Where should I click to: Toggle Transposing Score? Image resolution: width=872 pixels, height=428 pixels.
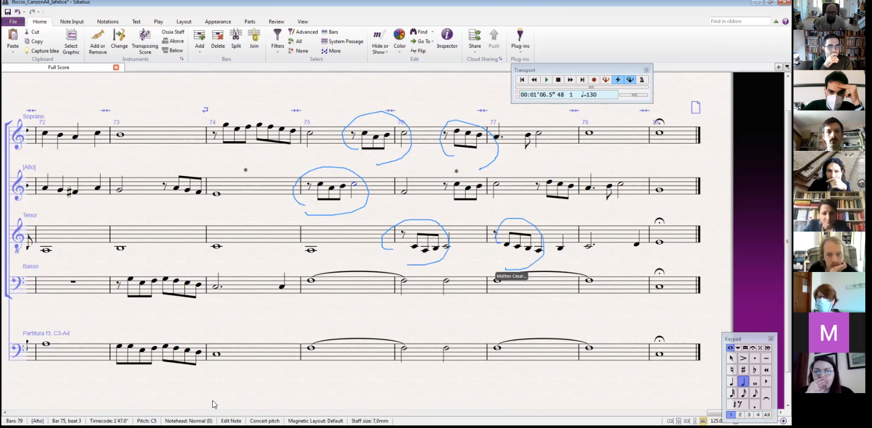pyautogui.click(x=145, y=42)
